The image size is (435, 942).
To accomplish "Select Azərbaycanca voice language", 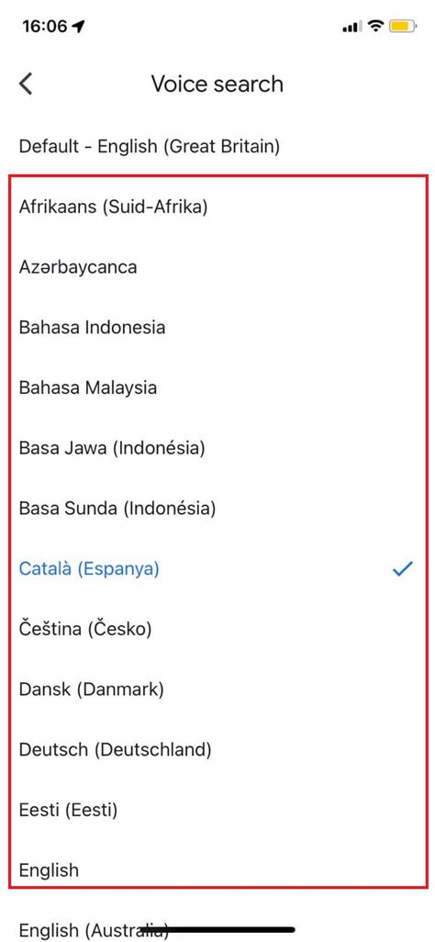I will coord(217,267).
